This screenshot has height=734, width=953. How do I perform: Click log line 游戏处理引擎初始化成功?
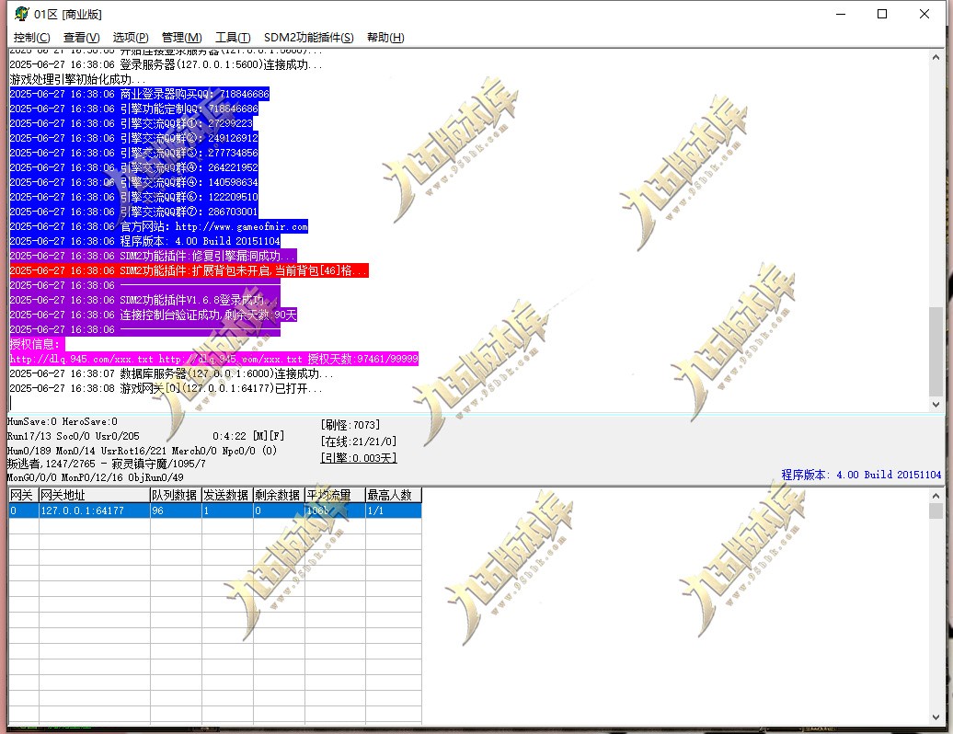(x=78, y=79)
